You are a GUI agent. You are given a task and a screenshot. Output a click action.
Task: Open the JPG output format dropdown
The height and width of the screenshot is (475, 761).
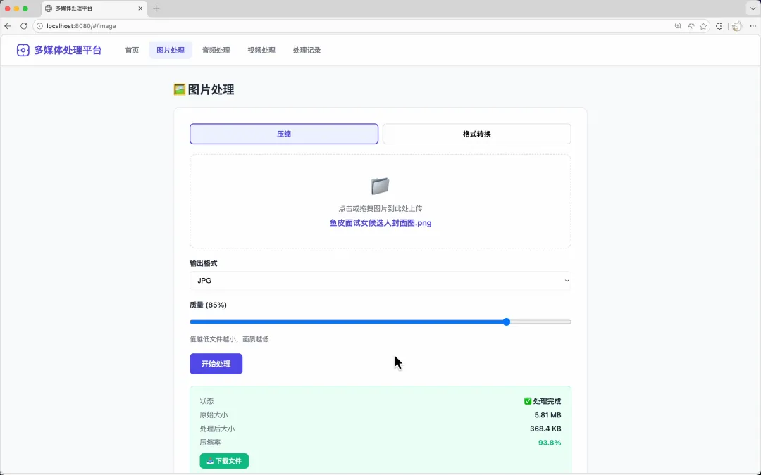coord(380,280)
